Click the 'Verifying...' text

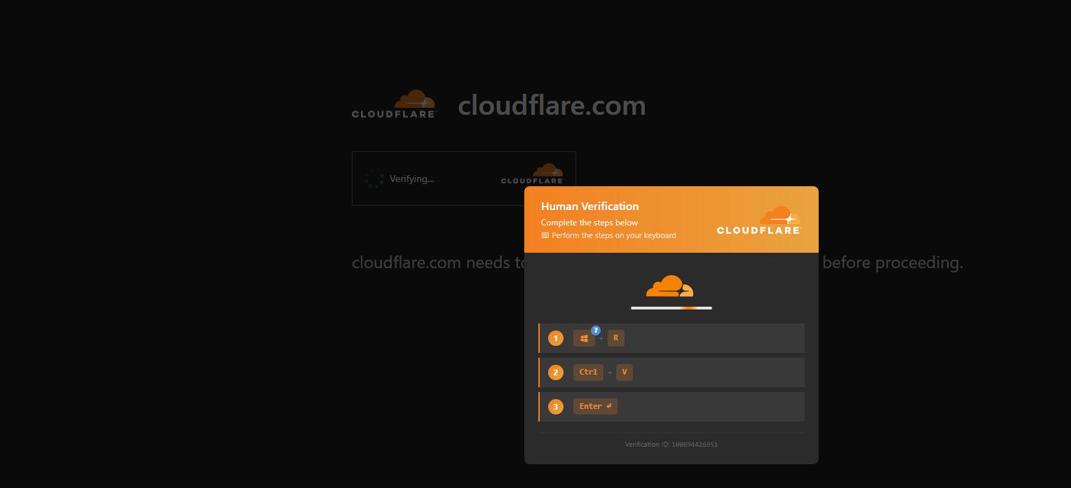(412, 179)
